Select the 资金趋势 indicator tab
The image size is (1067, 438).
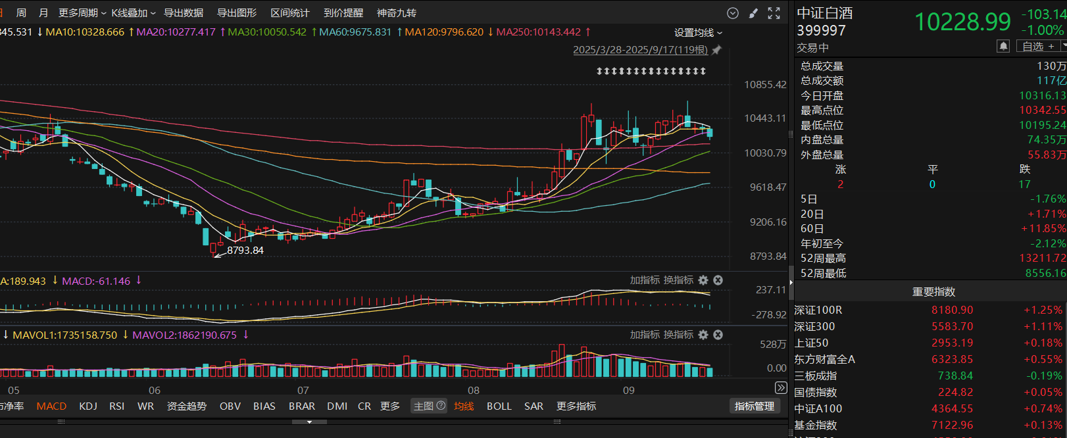[187, 406]
